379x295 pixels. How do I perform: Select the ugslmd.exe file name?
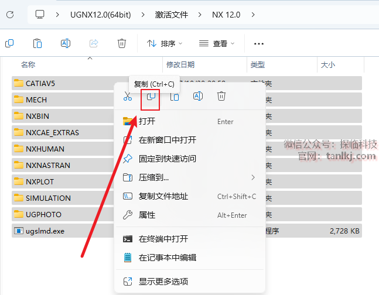click(x=45, y=231)
